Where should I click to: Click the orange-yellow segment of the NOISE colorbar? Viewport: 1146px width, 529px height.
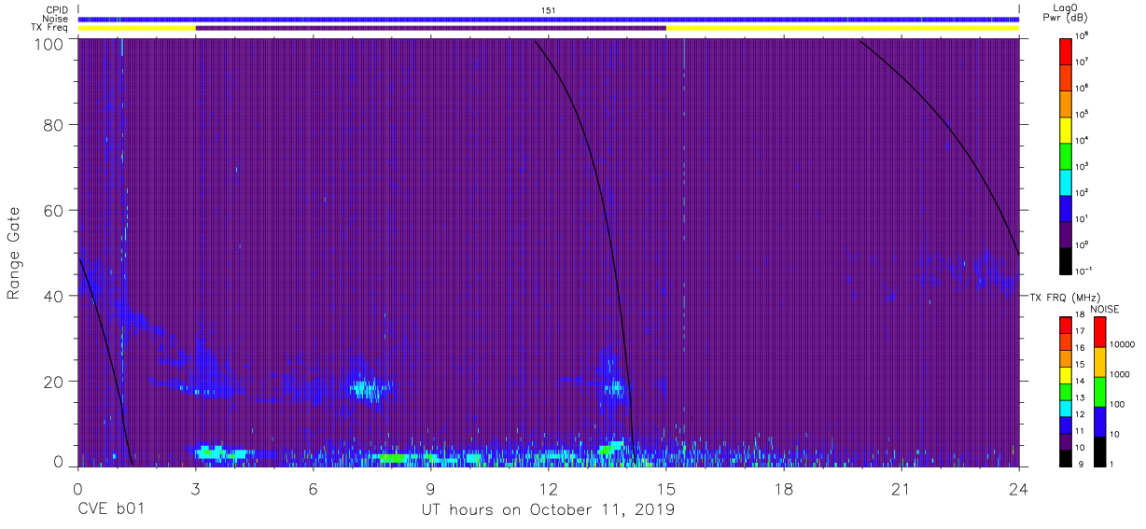1099,362
